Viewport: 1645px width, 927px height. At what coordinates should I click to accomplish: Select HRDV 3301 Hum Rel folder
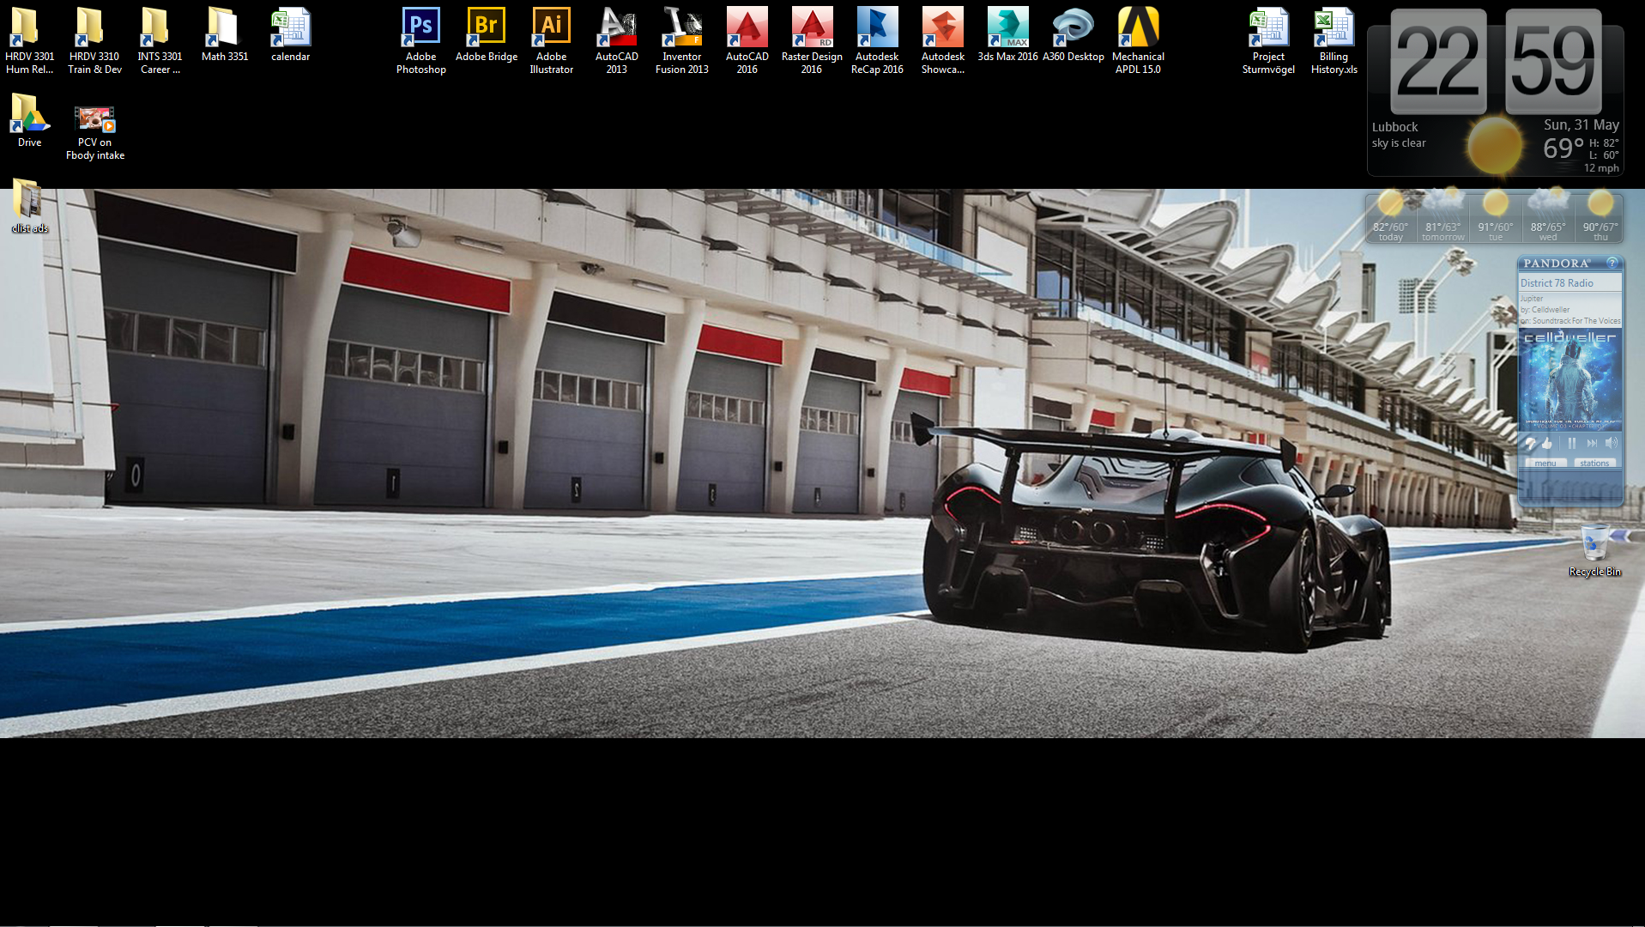[x=29, y=40]
